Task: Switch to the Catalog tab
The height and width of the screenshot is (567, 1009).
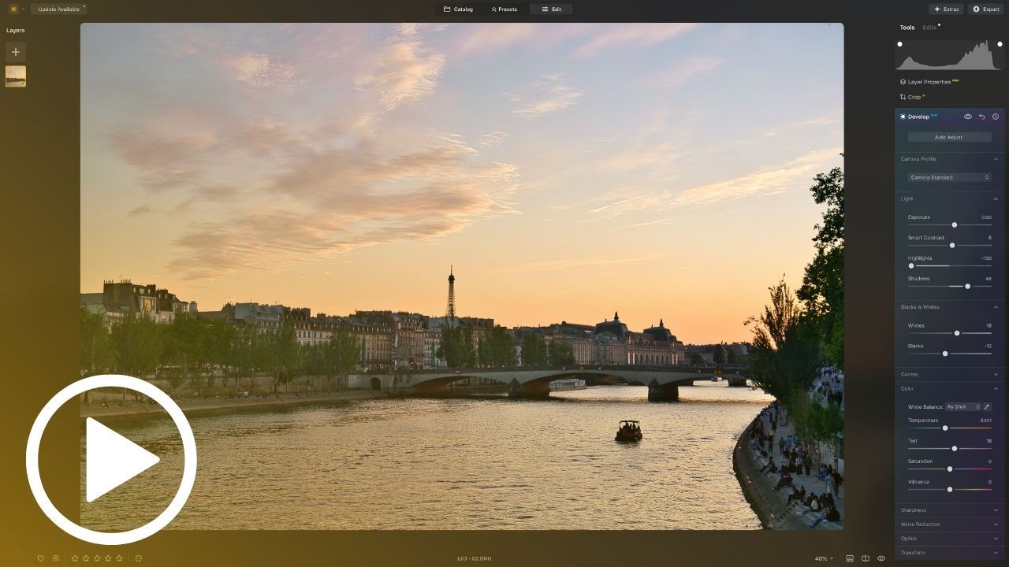Action: pos(458,9)
